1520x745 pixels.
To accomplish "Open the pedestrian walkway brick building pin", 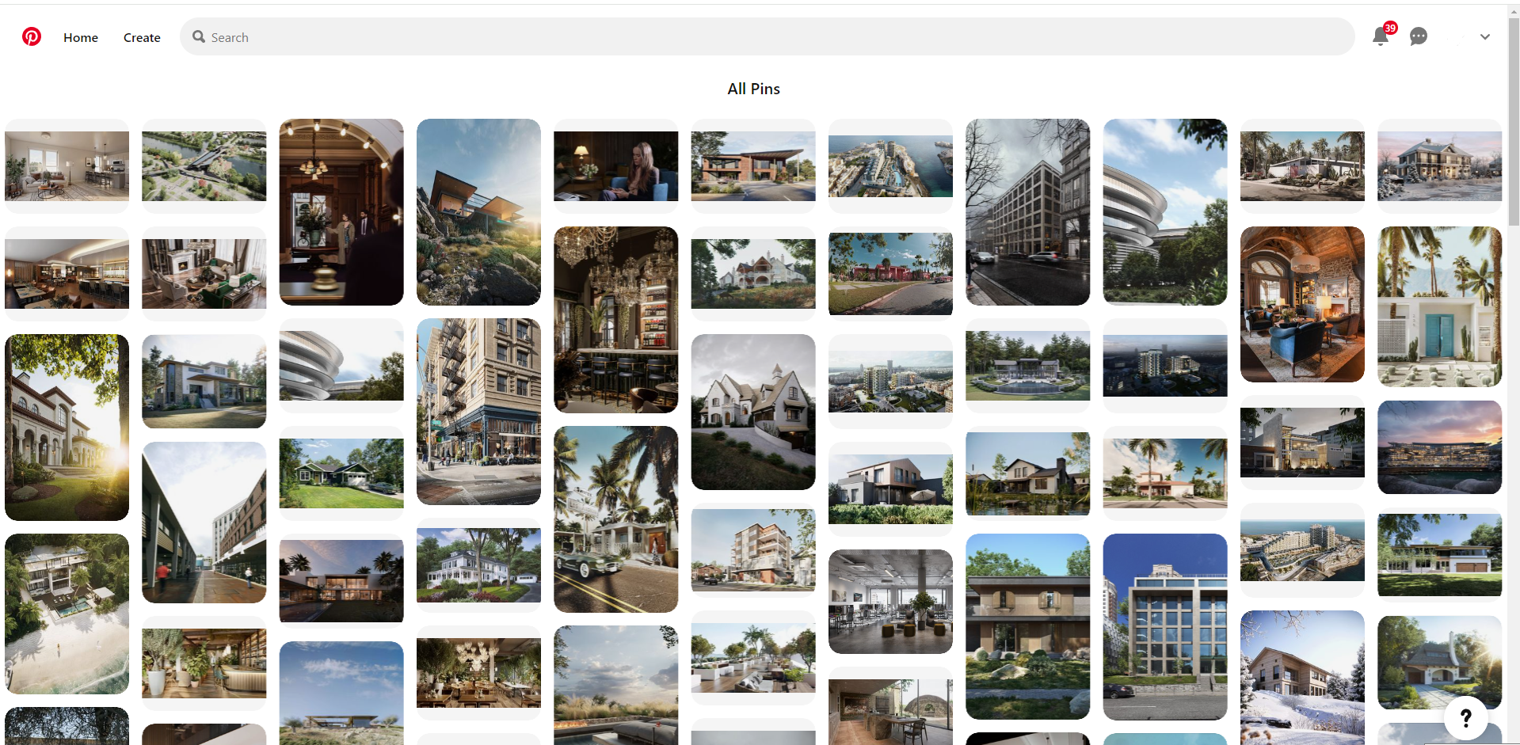I will [204, 523].
